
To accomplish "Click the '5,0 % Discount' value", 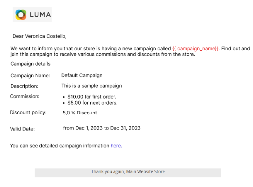I will (80, 113).
